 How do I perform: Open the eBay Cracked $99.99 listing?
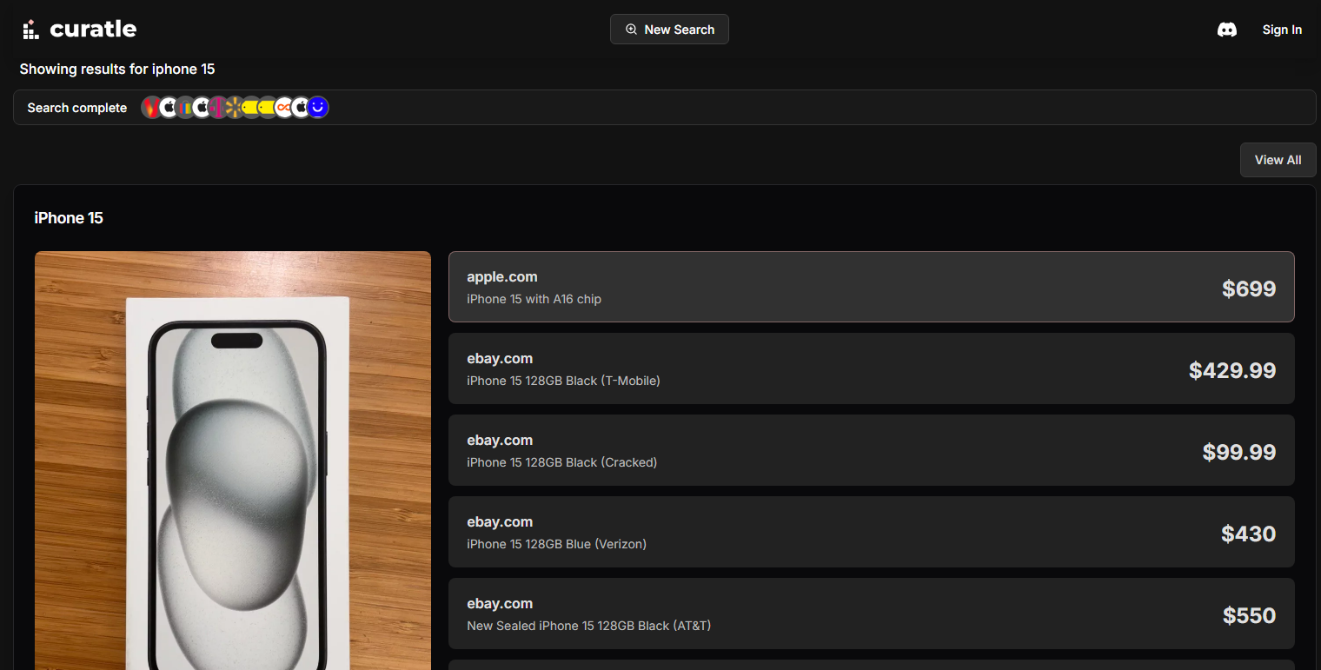point(871,450)
